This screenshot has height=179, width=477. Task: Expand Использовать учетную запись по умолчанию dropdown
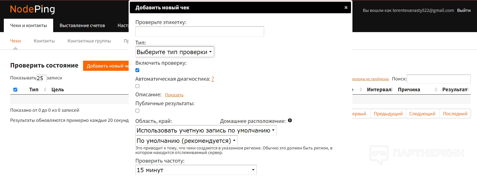pos(206,130)
